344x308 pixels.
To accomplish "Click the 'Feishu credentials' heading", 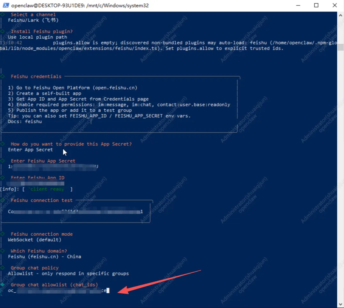I will click(36, 77).
